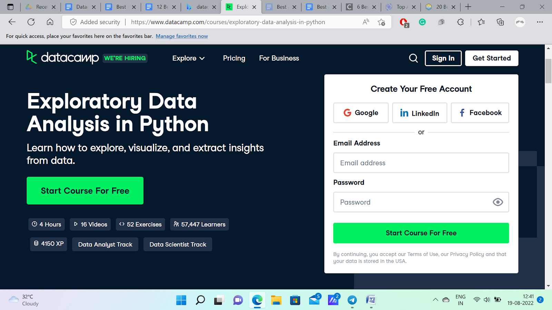Sign up with Google
Screen dimensions: 552x310
point(361,113)
